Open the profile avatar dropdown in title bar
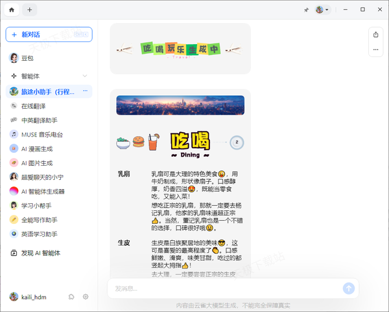 pyautogui.click(x=322, y=10)
